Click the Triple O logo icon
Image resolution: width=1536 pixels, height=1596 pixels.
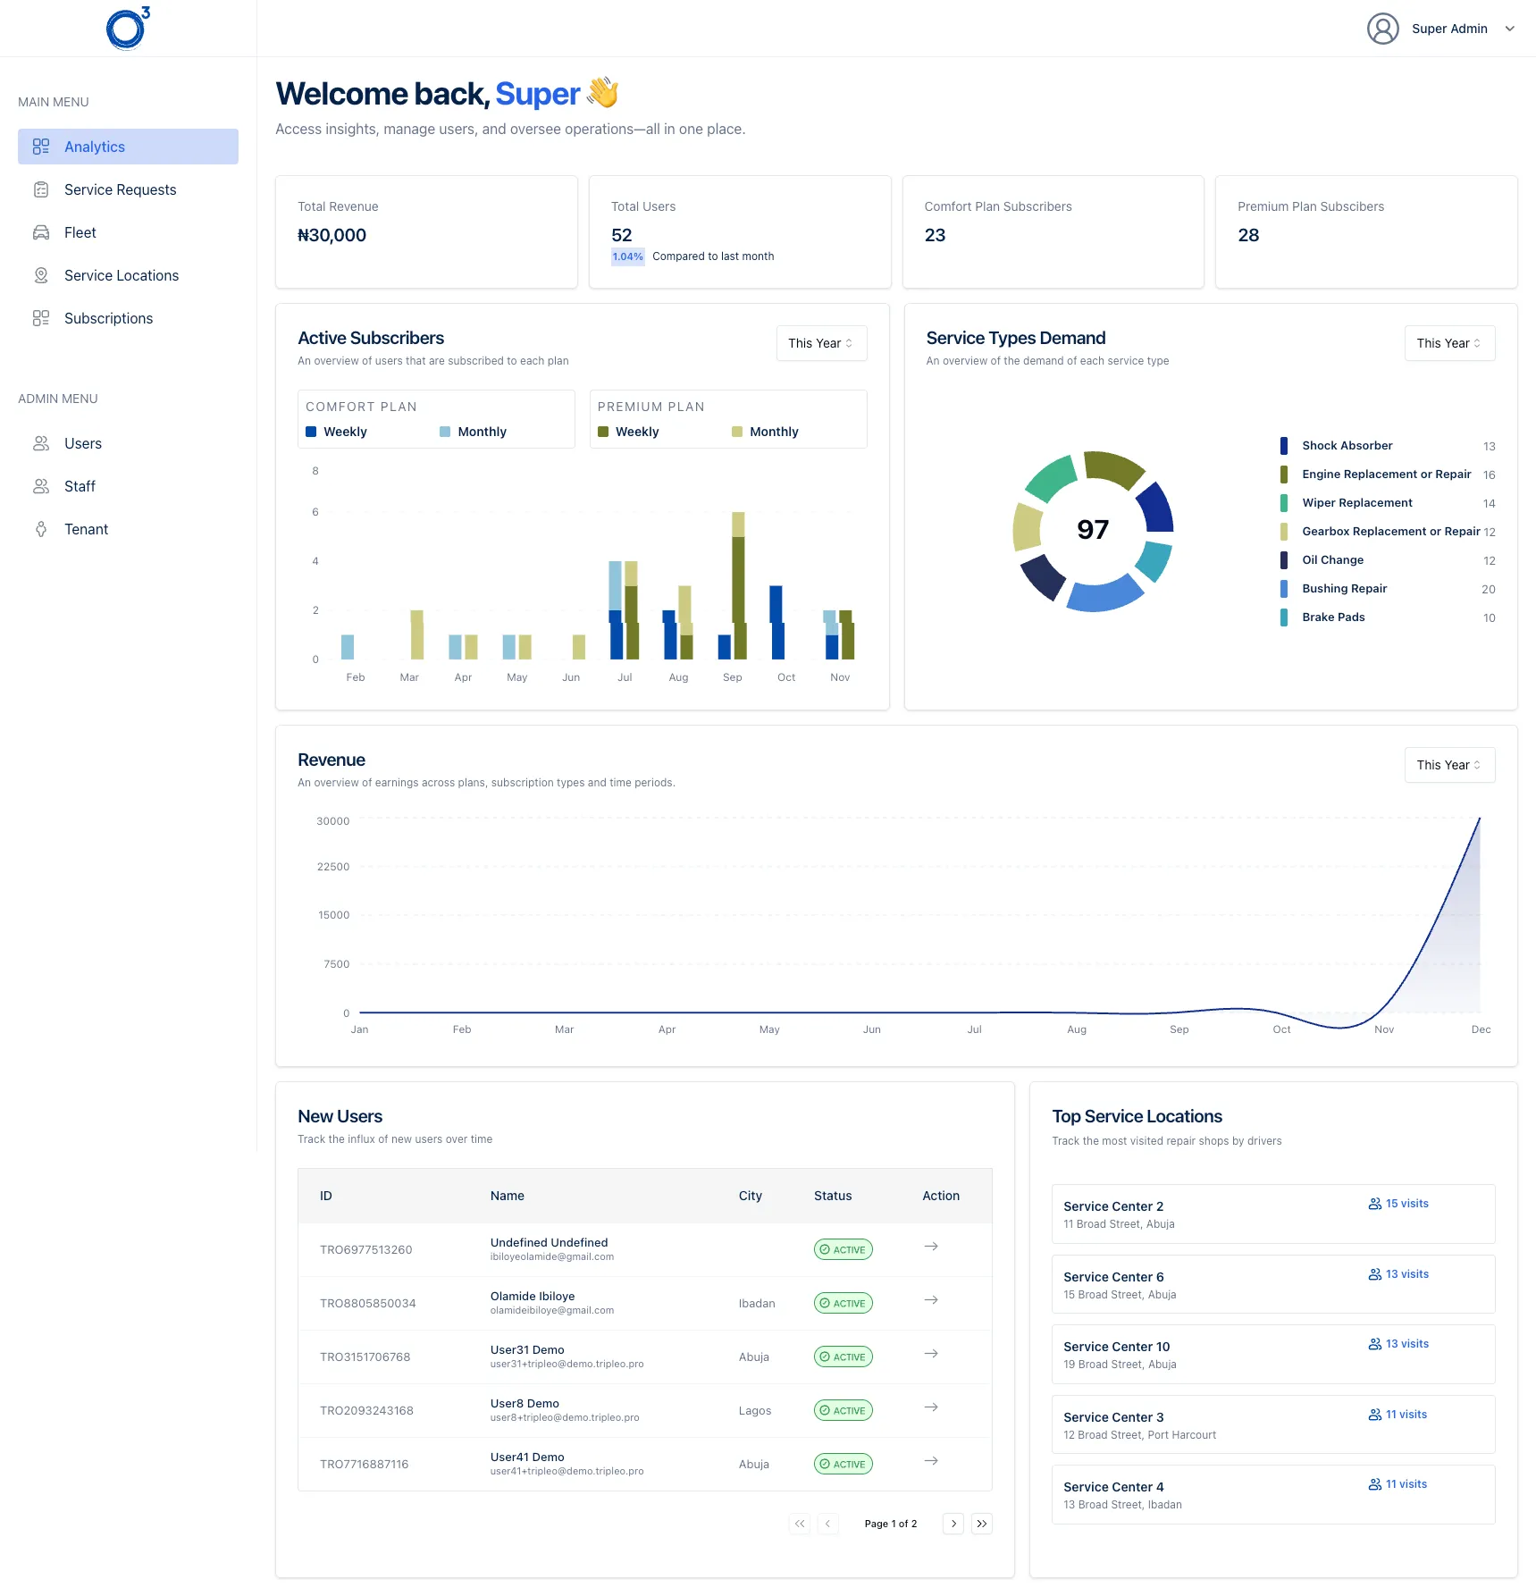coord(127,29)
